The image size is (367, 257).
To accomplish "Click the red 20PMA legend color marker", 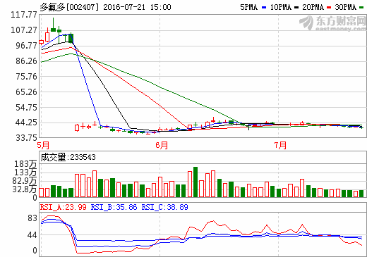I will pos(329,8).
